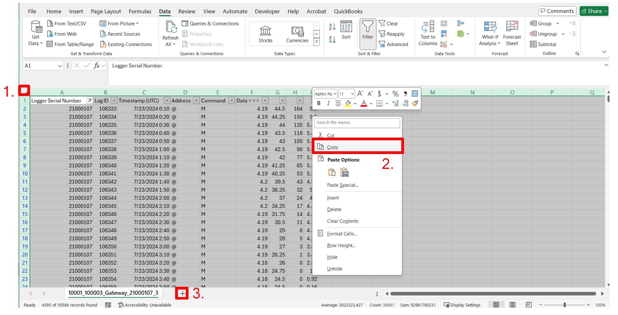Click the Search the menus field
This screenshot has width=618, height=315.
pyautogui.click(x=357, y=123)
